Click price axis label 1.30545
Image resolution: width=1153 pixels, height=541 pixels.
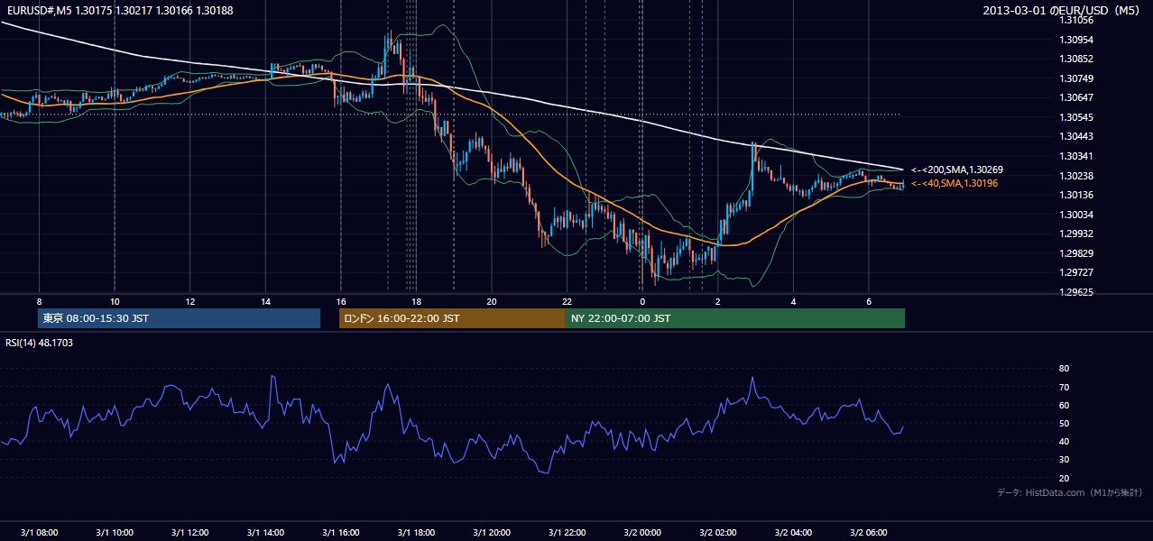coord(1077,117)
